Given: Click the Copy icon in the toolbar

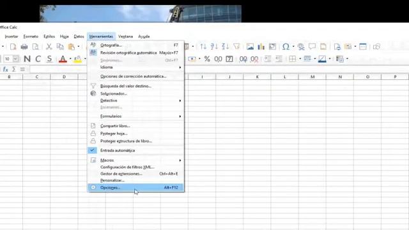Looking at the screenshot, I should pyautogui.click(x=60, y=47).
